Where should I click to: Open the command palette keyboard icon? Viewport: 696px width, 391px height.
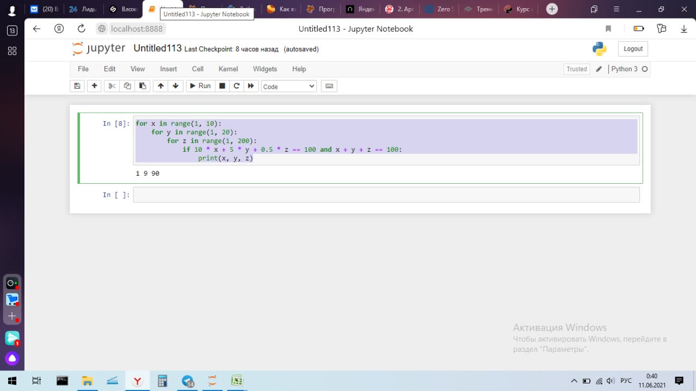(329, 86)
